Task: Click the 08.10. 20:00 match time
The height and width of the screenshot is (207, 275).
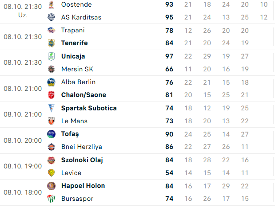Action: click(23, 141)
